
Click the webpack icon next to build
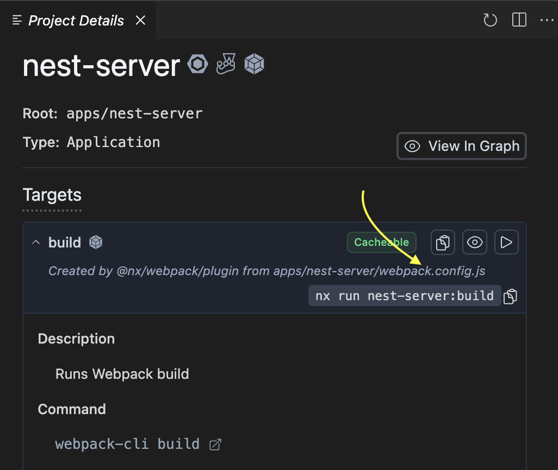(x=96, y=242)
